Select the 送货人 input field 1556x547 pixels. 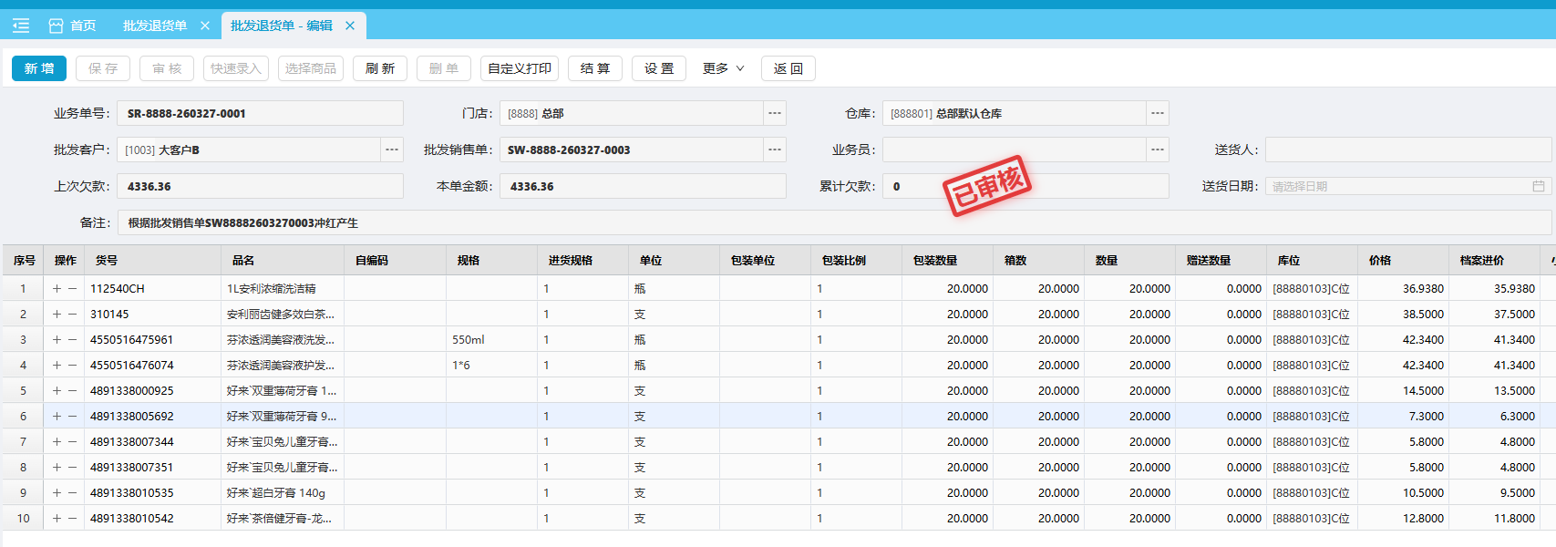coord(1407,150)
